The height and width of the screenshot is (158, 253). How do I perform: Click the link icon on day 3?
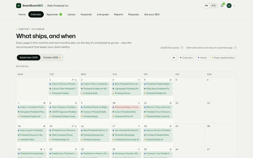(139, 80)
